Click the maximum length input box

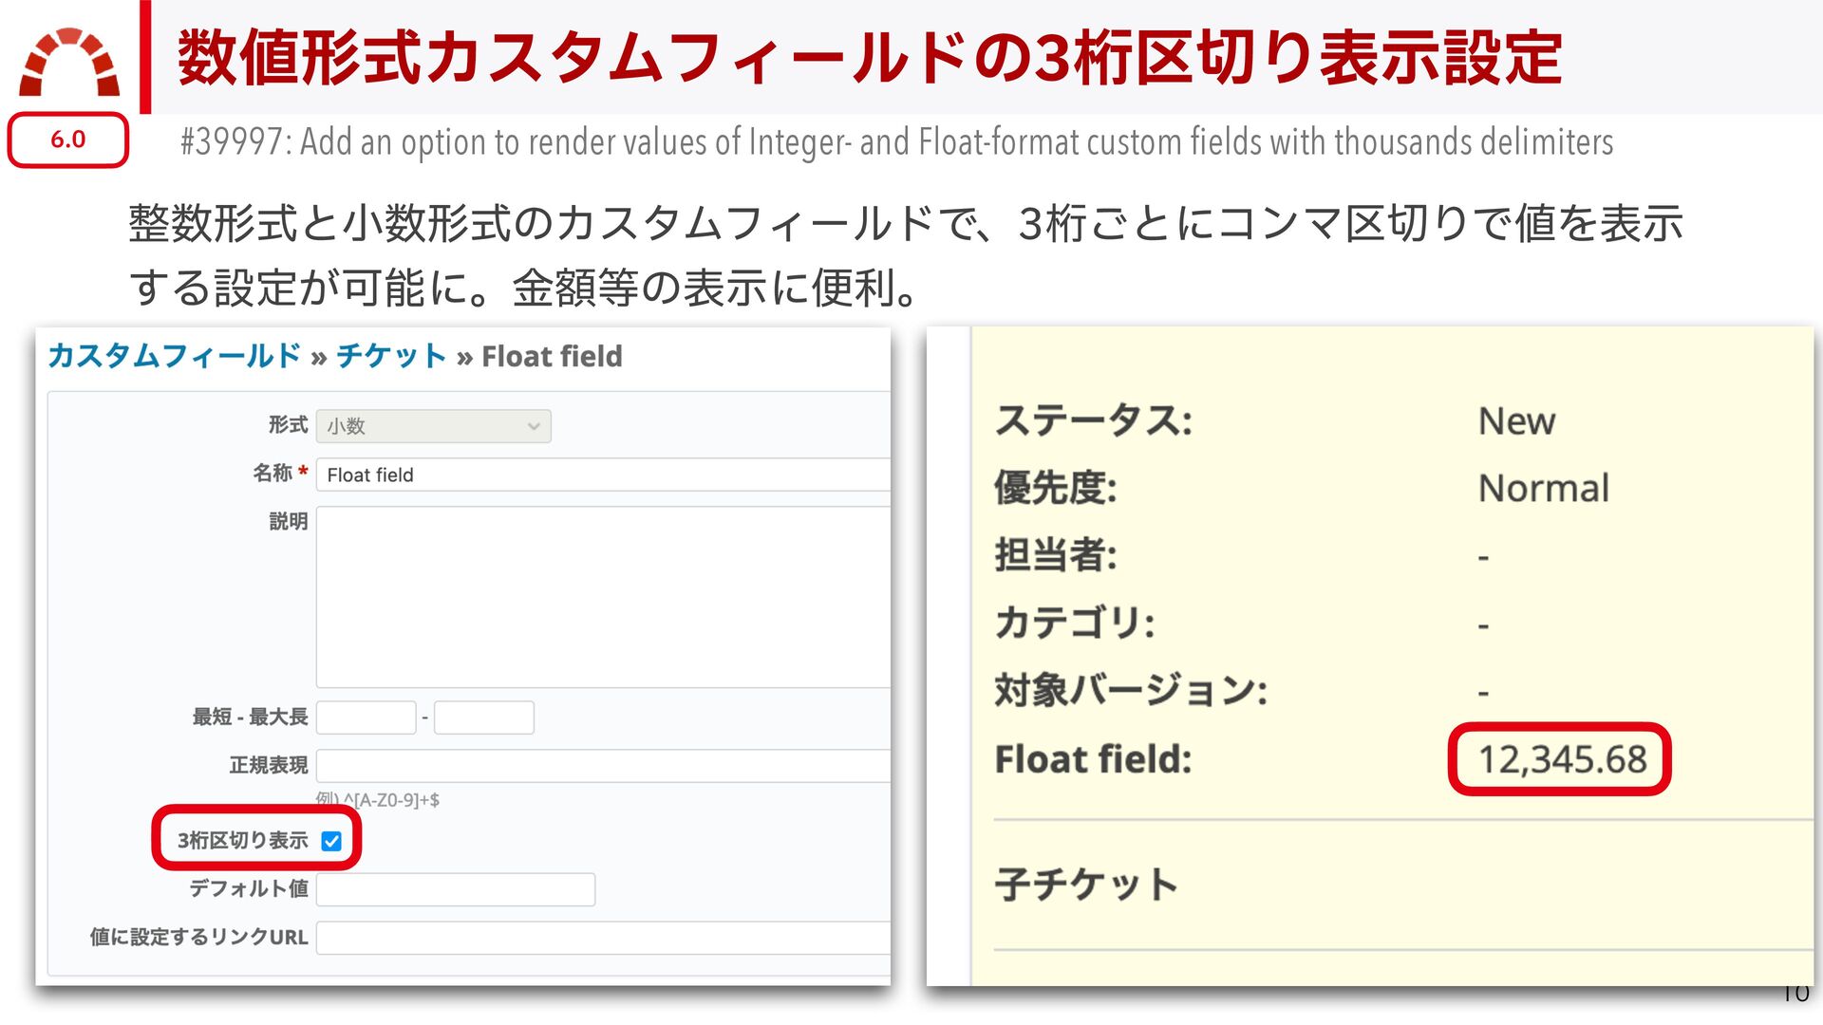484,717
